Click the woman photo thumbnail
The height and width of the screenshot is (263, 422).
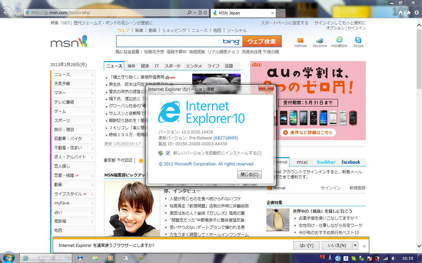[132, 209]
